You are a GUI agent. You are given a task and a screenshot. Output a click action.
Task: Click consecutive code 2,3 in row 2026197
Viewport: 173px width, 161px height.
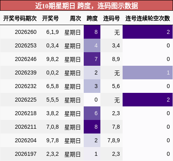coord(116,154)
